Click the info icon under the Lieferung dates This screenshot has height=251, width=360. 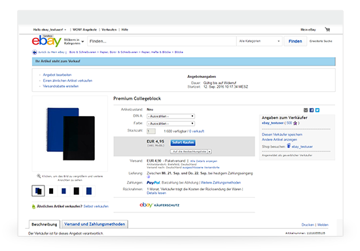[149, 177]
